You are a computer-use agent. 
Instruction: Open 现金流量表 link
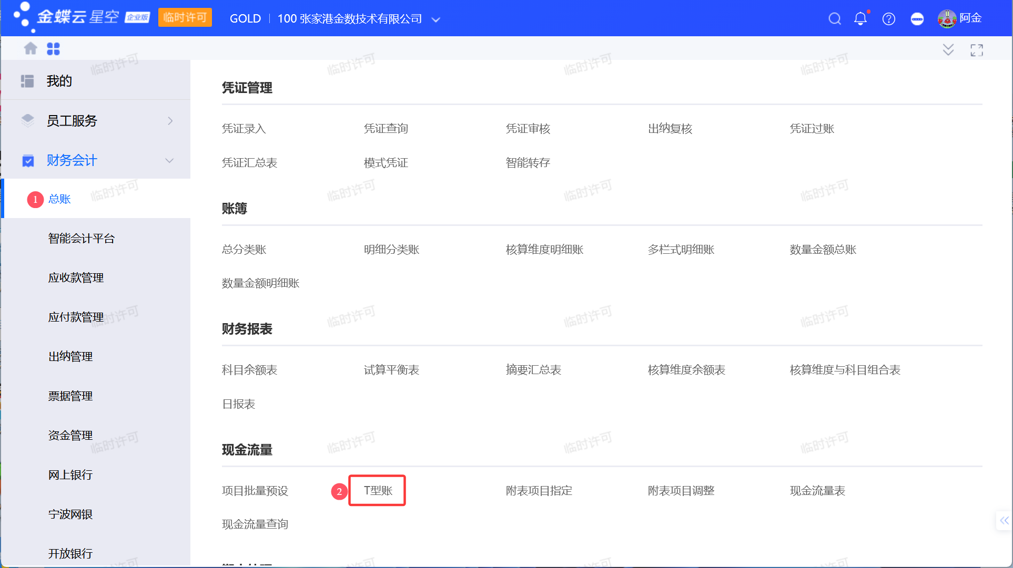point(817,490)
